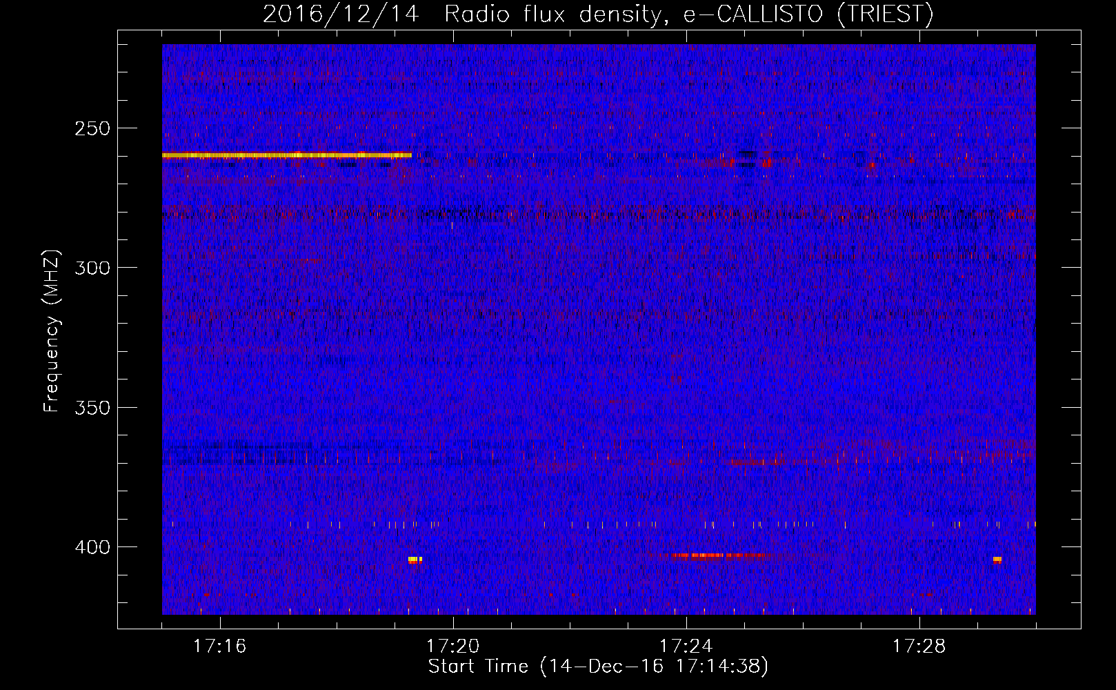
Task: Select the Frequency (MHZ) axis label
Action: tap(52, 331)
